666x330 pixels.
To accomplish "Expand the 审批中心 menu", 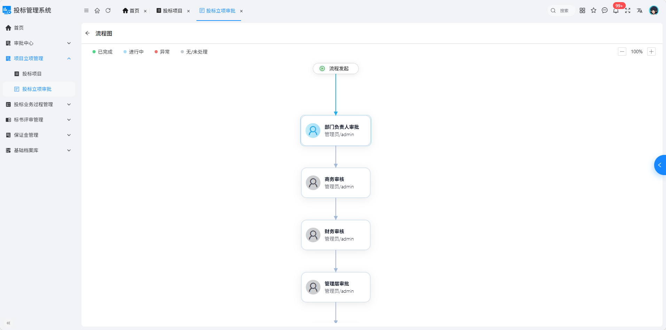I will [38, 43].
